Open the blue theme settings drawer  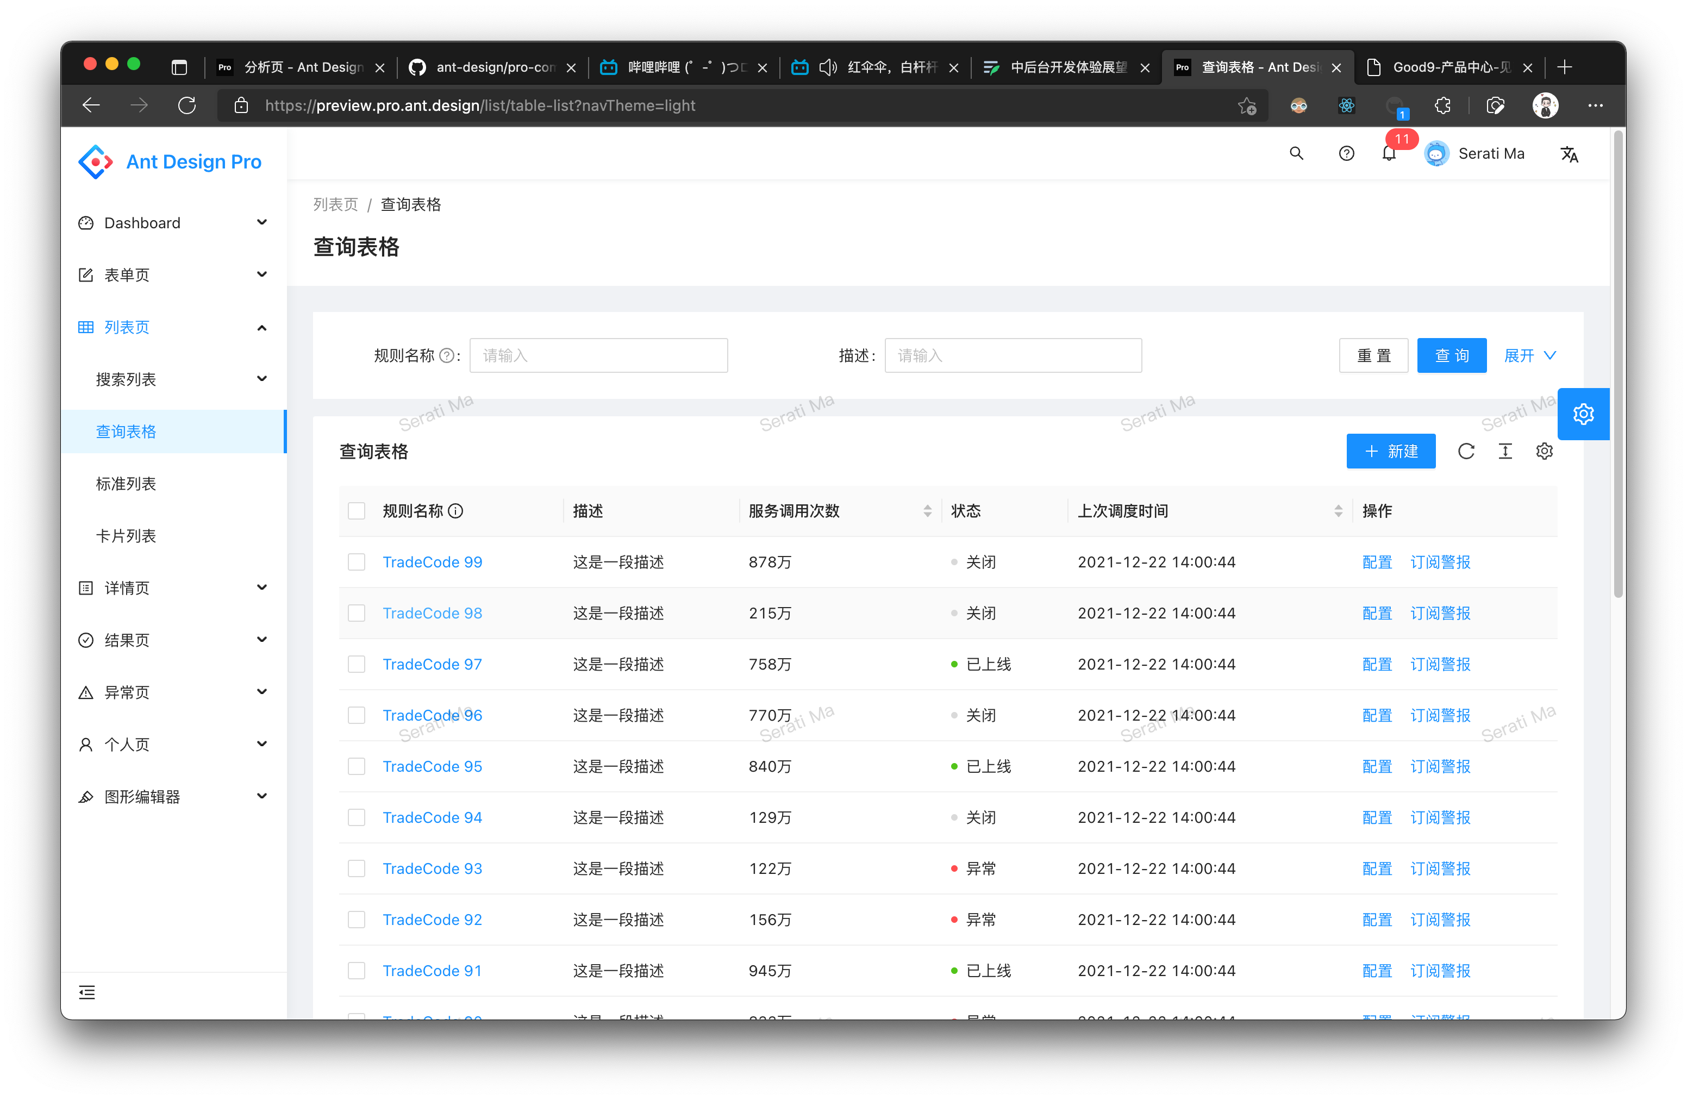coord(1583,414)
